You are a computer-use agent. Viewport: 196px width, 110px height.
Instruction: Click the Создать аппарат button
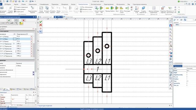[20, 9]
